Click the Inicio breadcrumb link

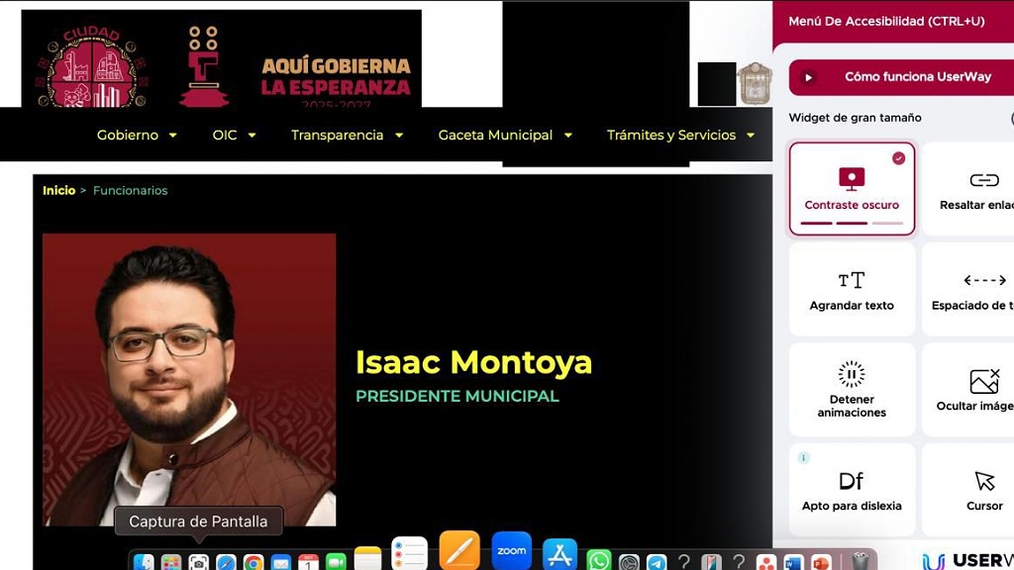click(58, 190)
